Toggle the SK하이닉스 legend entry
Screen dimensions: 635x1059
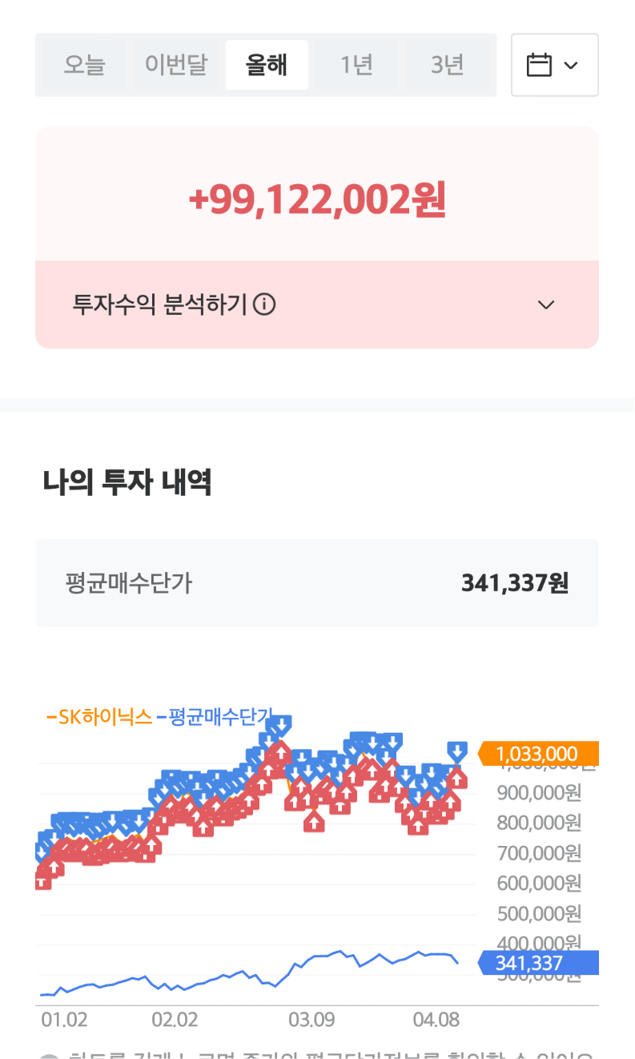point(99,717)
